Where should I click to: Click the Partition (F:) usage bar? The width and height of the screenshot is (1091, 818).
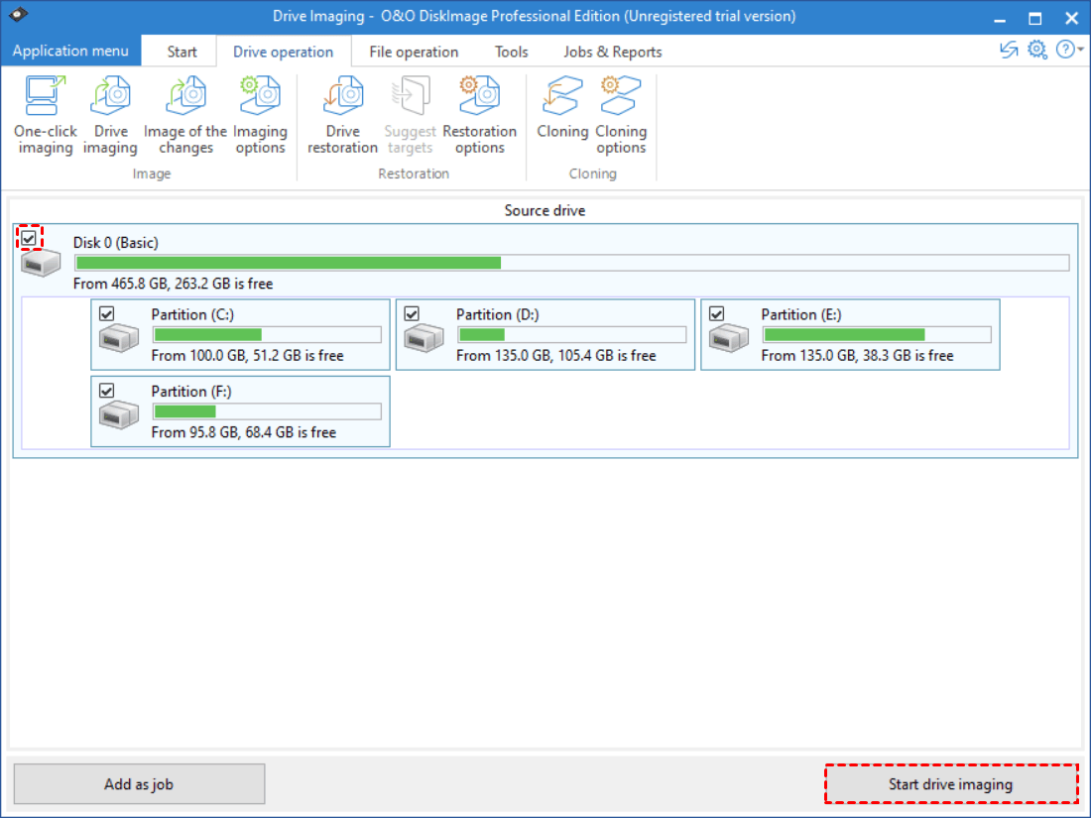click(x=267, y=411)
